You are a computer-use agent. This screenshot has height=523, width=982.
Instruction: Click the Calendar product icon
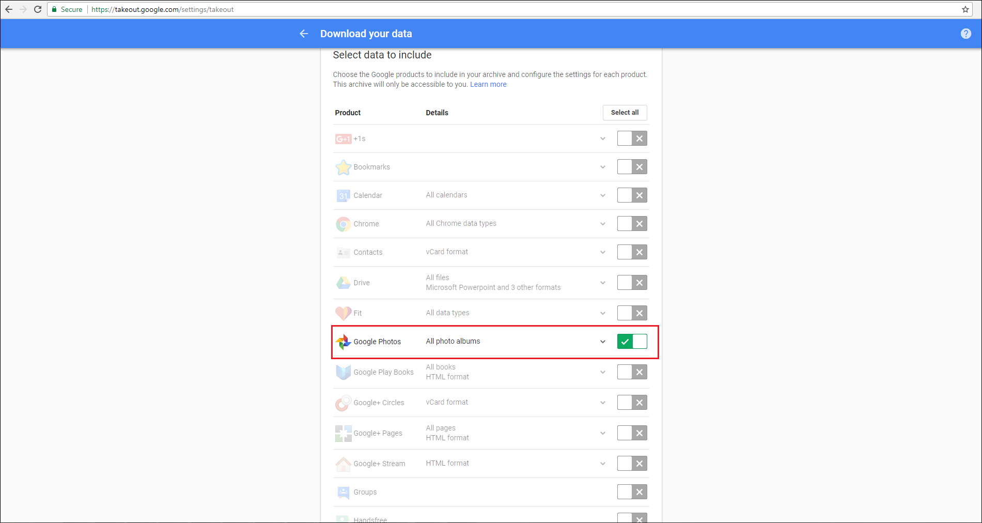click(x=343, y=195)
